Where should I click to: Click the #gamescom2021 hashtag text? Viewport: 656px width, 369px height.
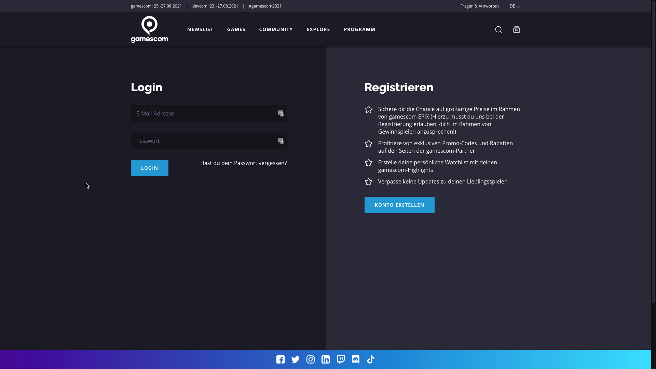pos(265,6)
